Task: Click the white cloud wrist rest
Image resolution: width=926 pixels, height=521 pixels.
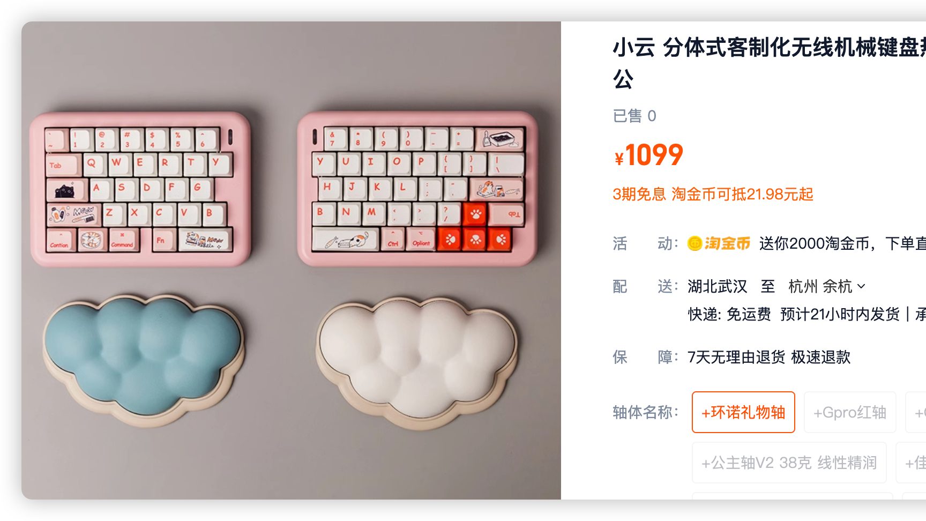Action: pyautogui.click(x=417, y=362)
